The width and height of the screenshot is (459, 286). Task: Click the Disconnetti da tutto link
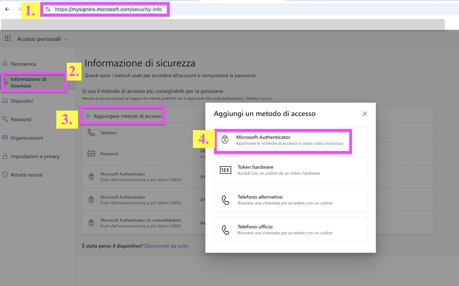[x=166, y=246]
